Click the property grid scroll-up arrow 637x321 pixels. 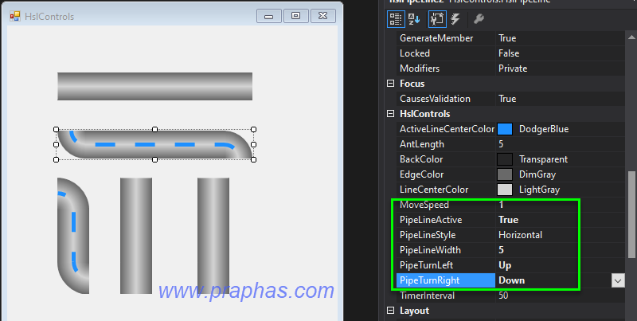pyautogui.click(x=631, y=38)
